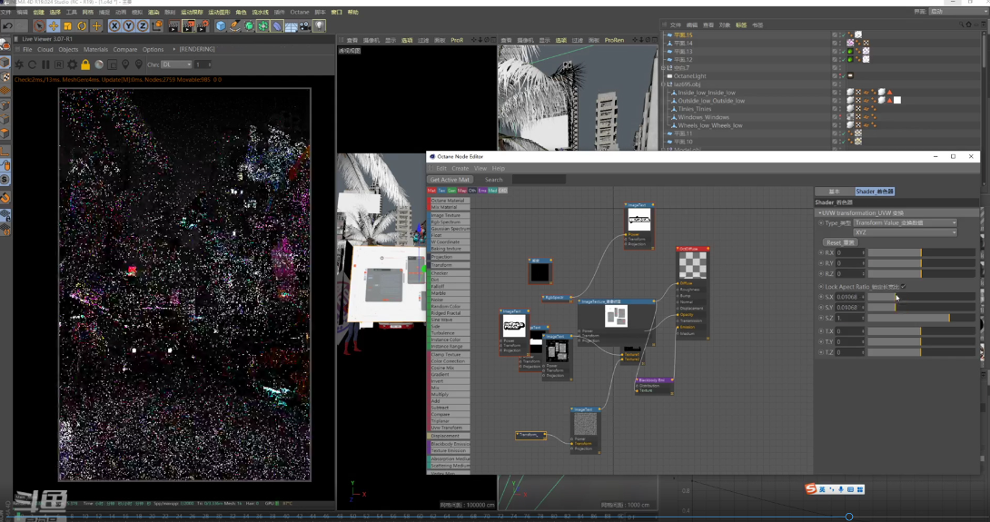This screenshot has width=990, height=522.
Task: Toggle the Tex node filter tab
Action: pos(442,190)
